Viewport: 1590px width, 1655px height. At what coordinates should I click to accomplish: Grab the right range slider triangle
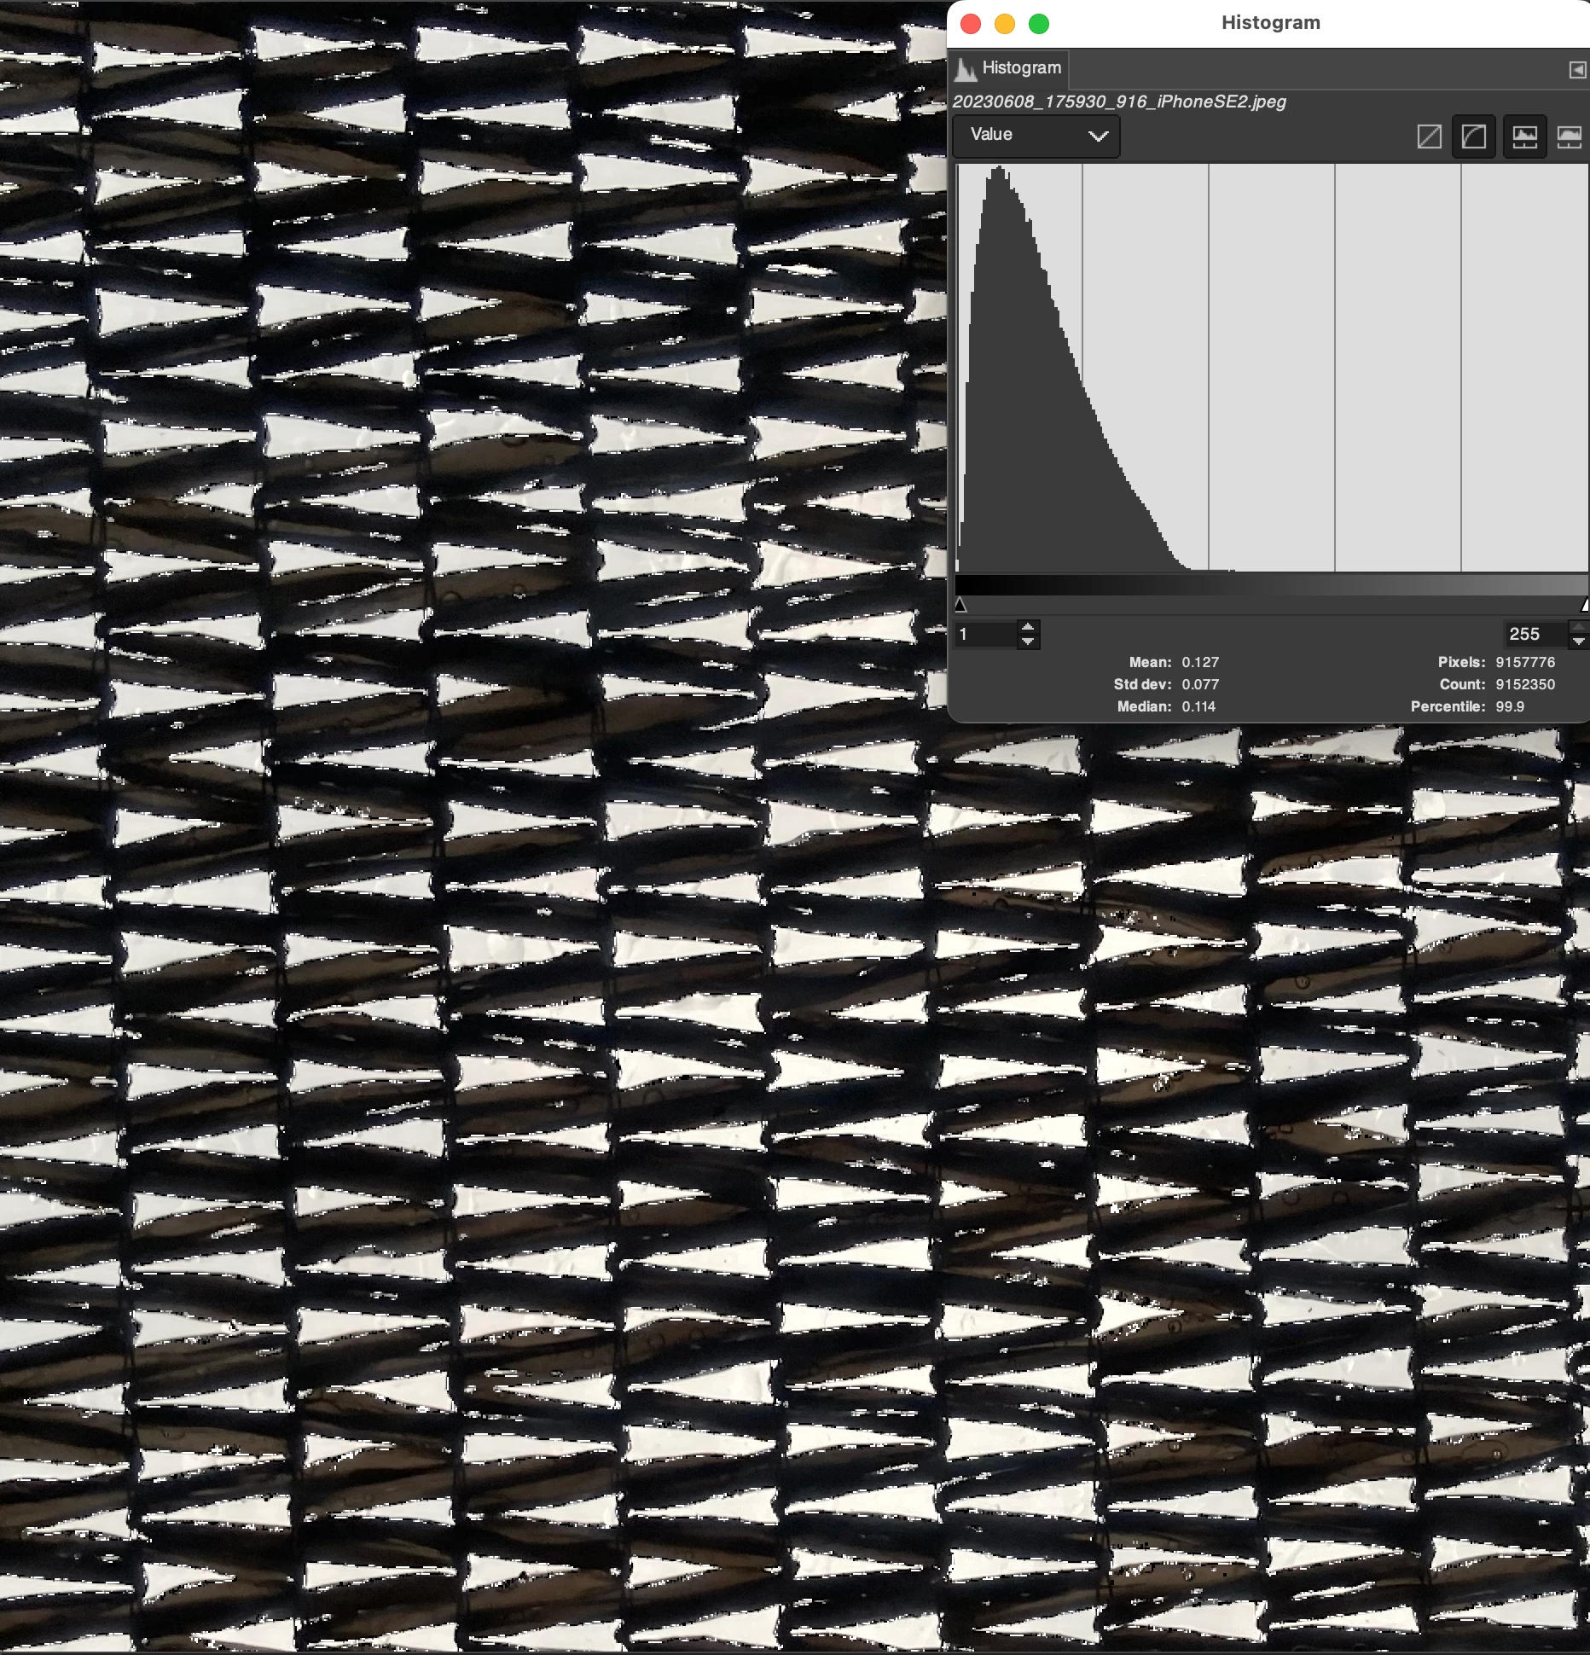click(1585, 605)
